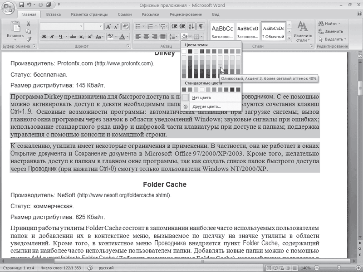Viewport: 363px width, 272px height.
Task: Expand the numbering list dropdown arrow
Action: click(x=156, y=26)
